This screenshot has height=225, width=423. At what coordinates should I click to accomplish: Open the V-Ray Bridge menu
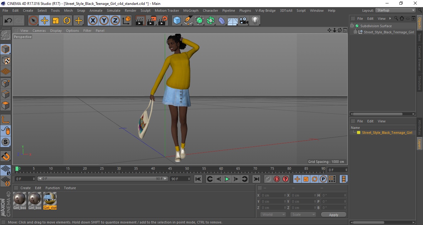(265, 11)
